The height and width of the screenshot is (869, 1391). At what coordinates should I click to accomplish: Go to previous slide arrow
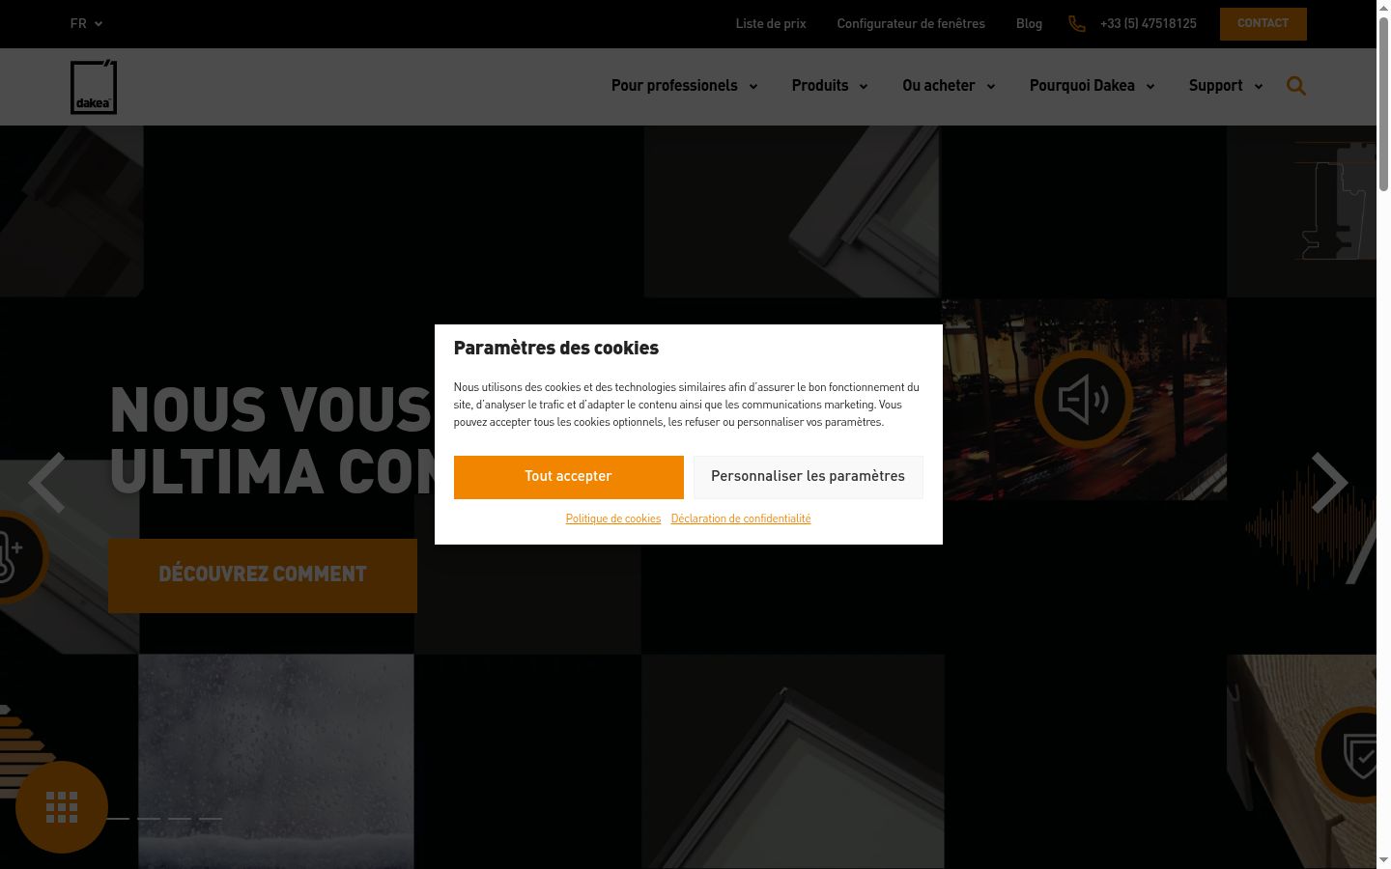pos(46,482)
